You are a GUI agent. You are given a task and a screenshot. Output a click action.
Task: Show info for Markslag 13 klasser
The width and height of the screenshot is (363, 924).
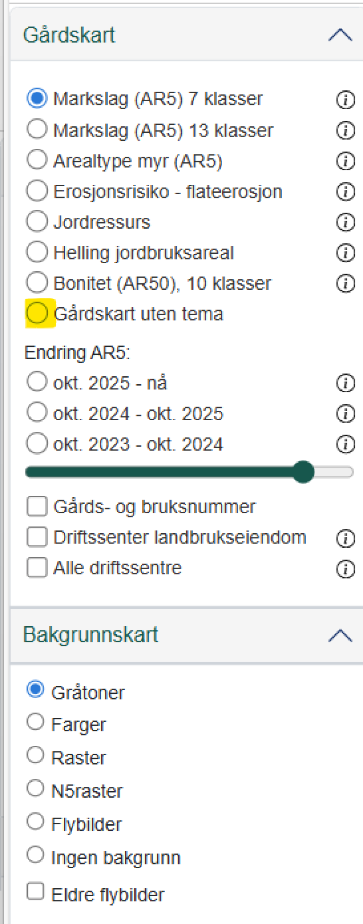346,130
